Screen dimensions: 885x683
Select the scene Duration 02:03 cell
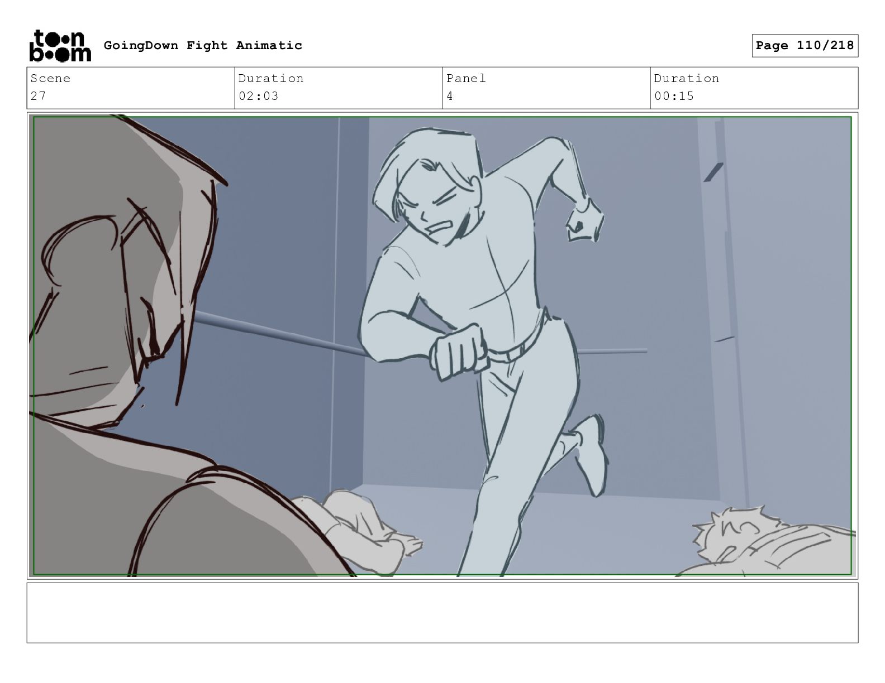point(339,88)
